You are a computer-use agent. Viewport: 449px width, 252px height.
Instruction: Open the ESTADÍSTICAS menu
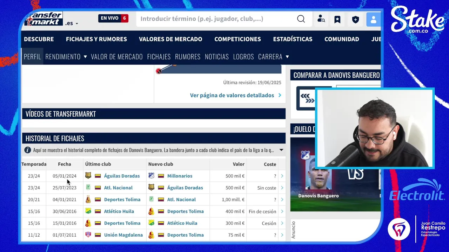pyautogui.click(x=293, y=39)
